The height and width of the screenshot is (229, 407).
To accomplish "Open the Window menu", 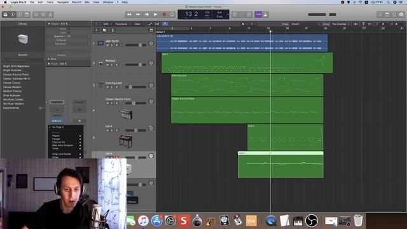I will pyautogui.click(x=108, y=2).
